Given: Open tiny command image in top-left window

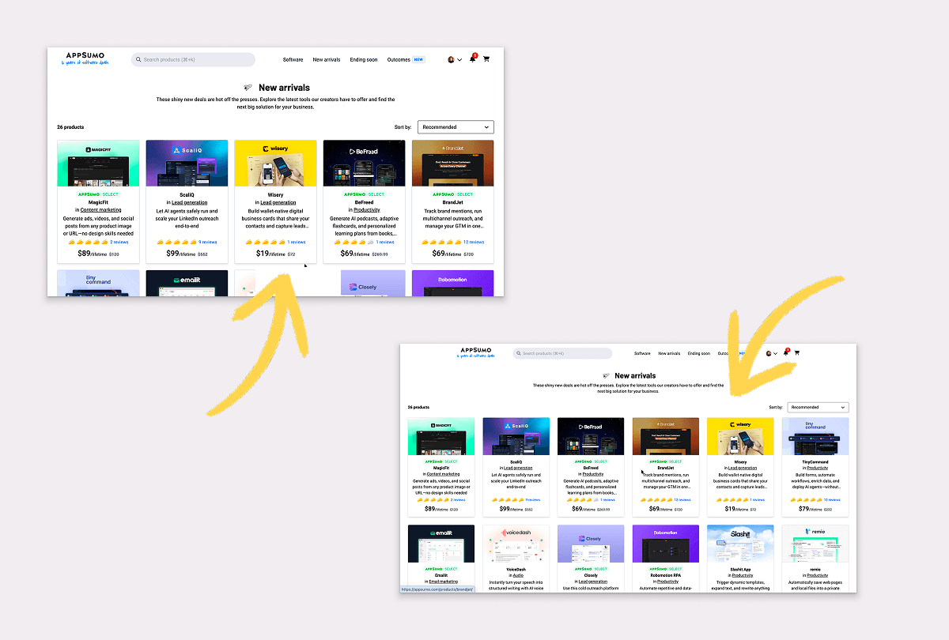Looking at the screenshot, I should pos(98,283).
